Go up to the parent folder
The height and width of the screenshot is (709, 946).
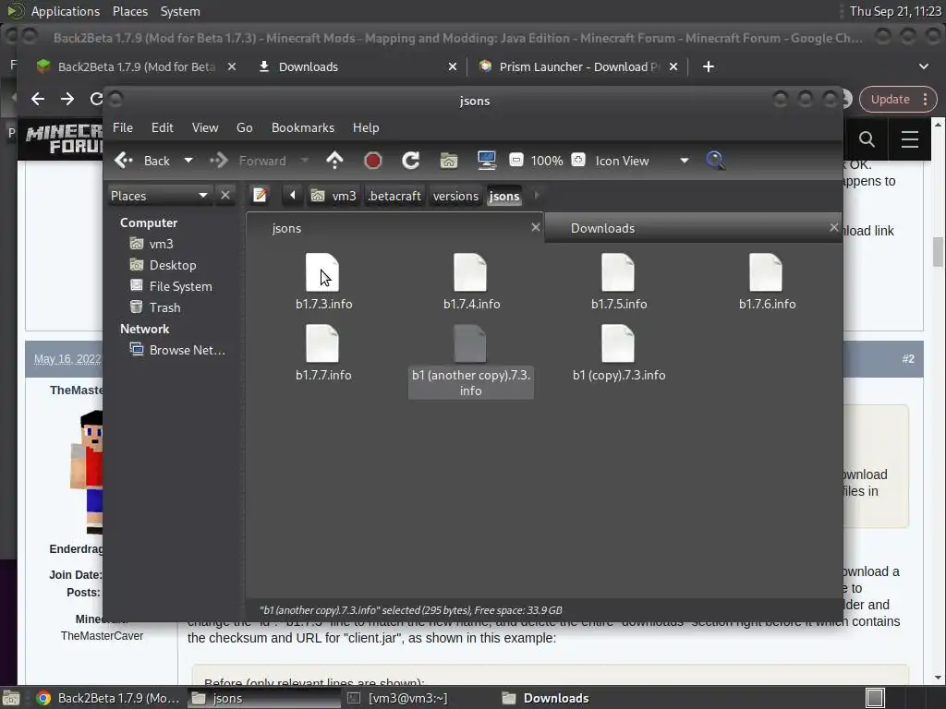[334, 161]
